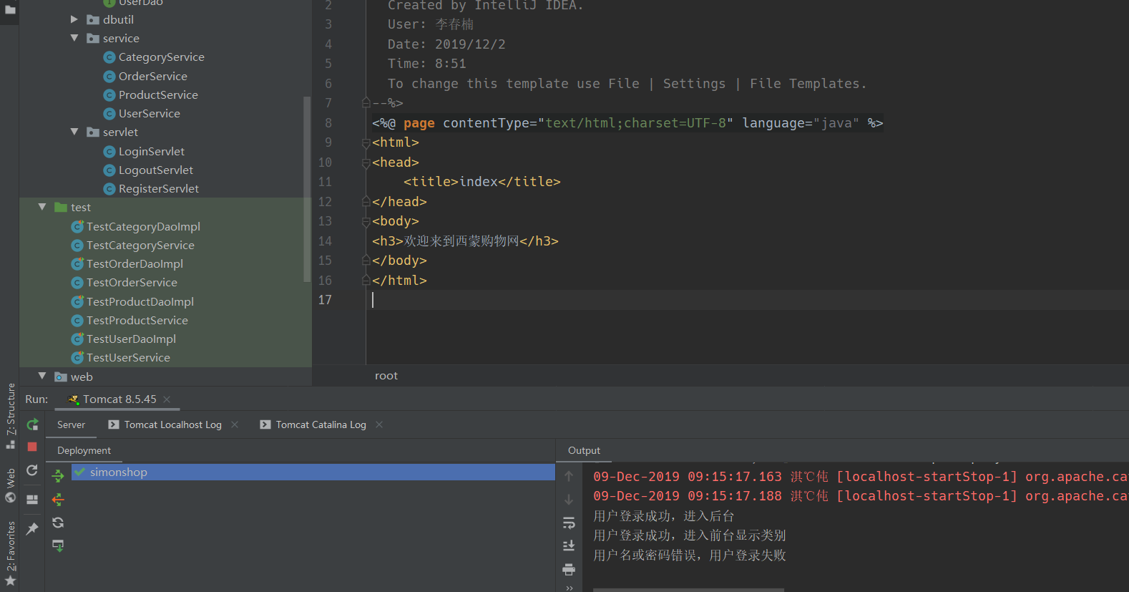This screenshot has width=1129, height=592.
Task: Fold the comment block at line 7
Action: click(366, 103)
